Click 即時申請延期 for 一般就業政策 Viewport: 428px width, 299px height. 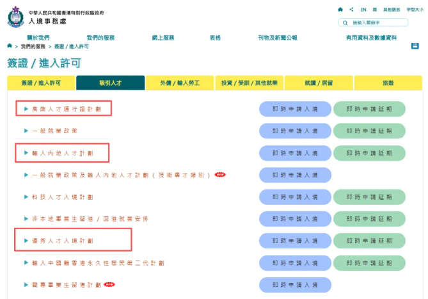(369, 131)
